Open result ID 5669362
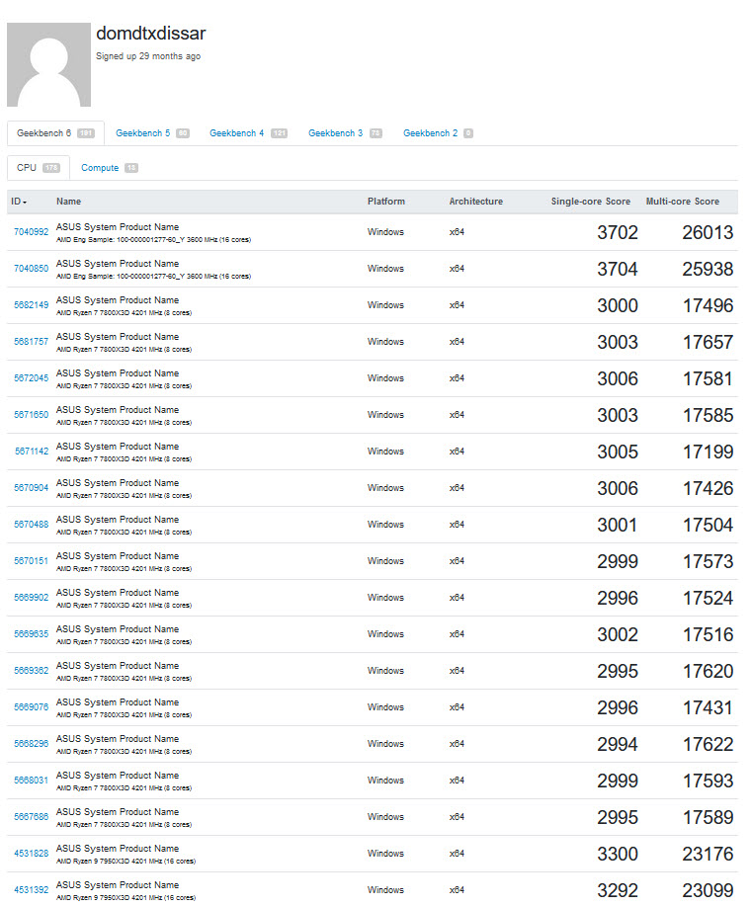Screen dimensions: 752x906 coord(32,671)
